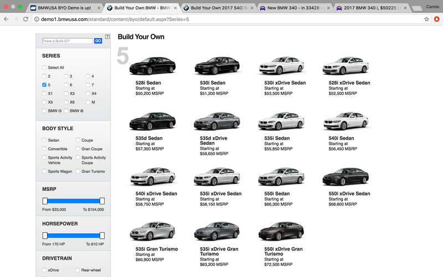Screen dimensions: 443x277
Task: Close the 2017 BMW 340 i tab
Action: pyautogui.click(x=405, y=8)
